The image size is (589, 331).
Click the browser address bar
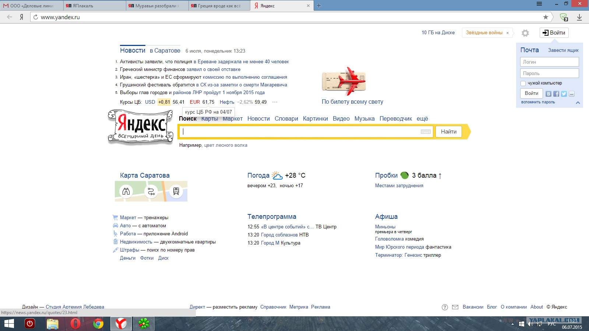pos(287,17)
